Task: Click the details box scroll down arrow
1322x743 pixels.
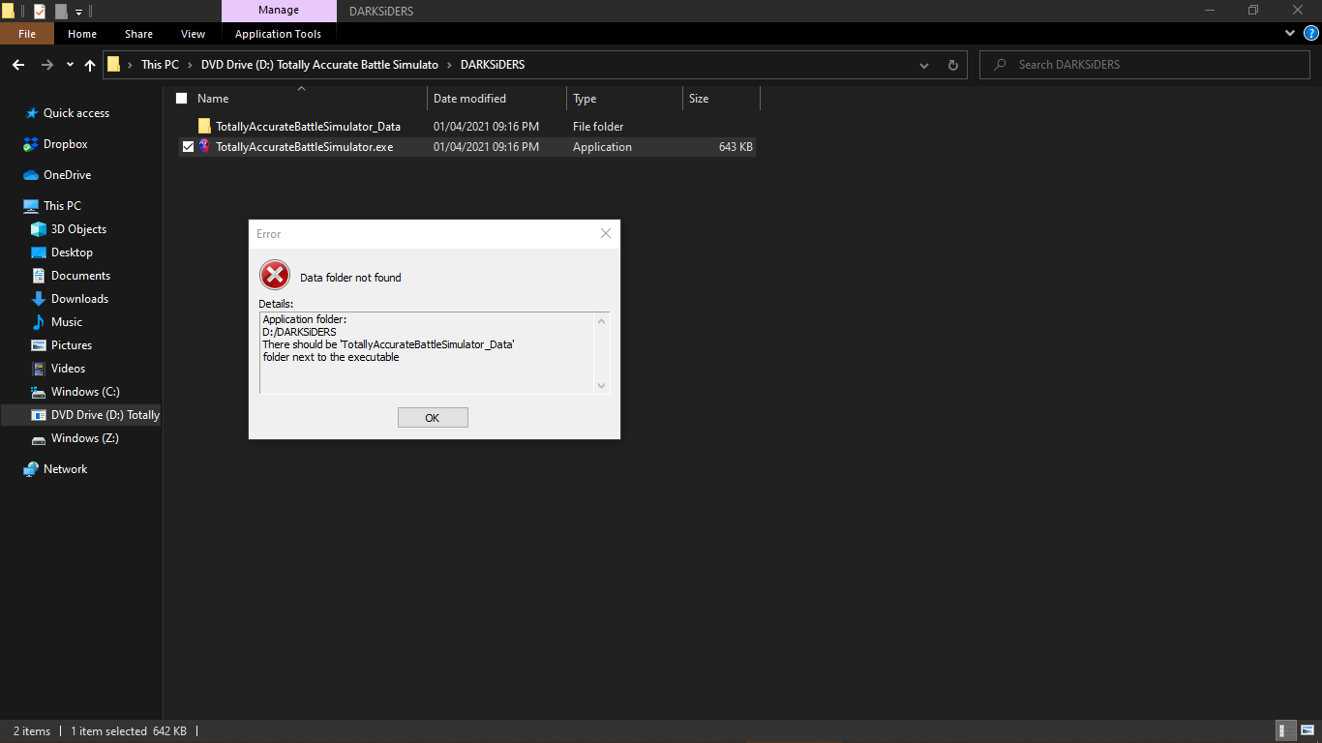Action: pos(601,385)
